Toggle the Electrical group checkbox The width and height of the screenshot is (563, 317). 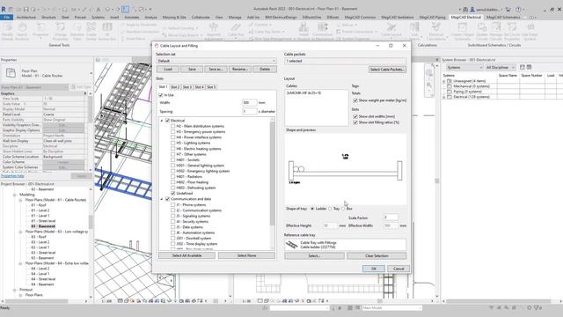point(167,121)
